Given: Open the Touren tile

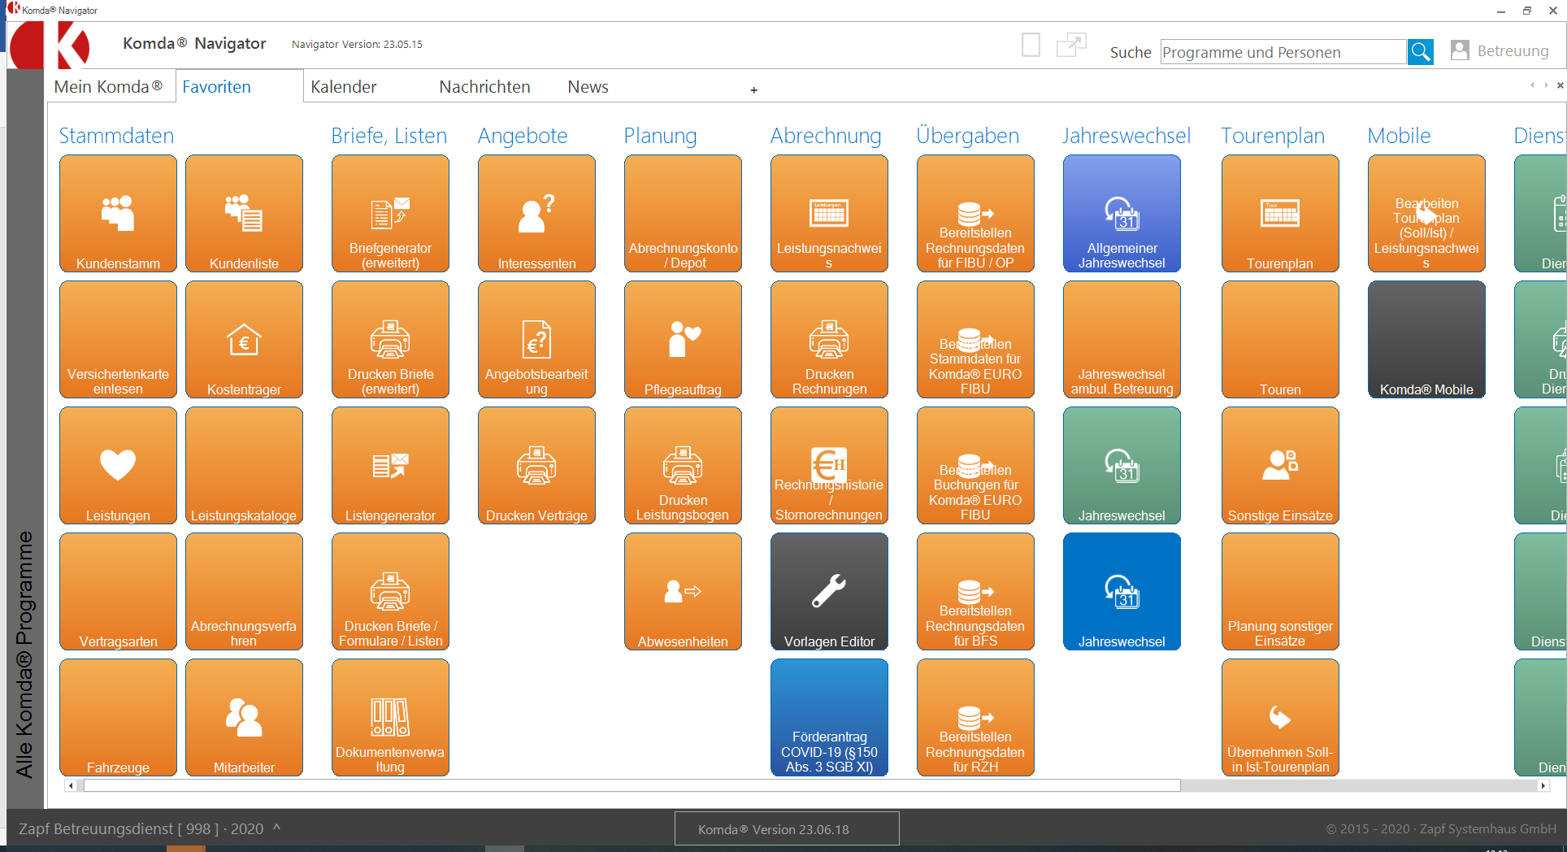Looking at the screenshot, I should click(x=1280, y=339).
